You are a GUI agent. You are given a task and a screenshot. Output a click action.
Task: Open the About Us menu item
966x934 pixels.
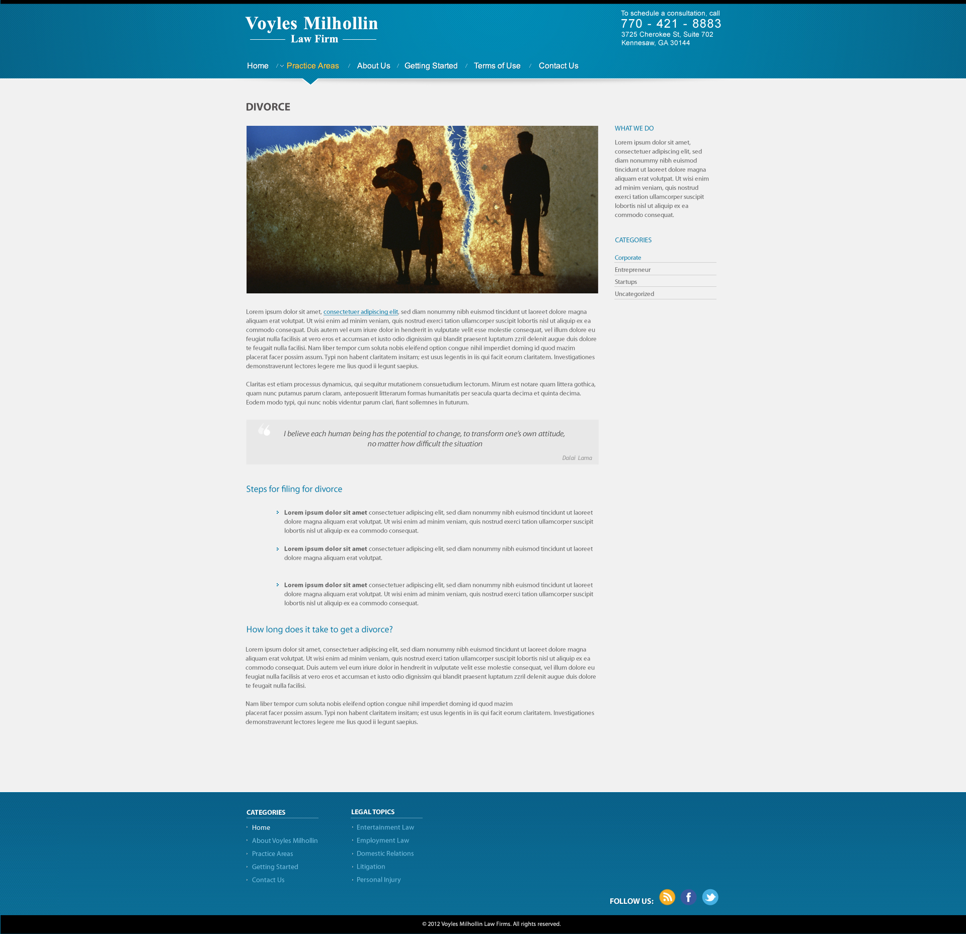[x=373, y=66]
